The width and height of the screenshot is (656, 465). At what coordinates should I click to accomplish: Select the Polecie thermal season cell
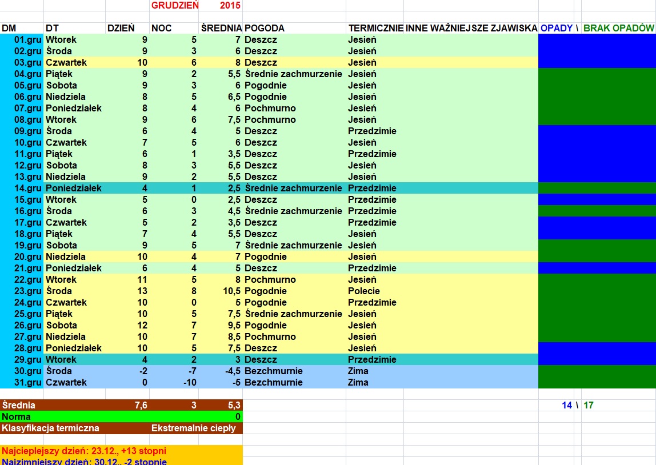tap(364, 291)
